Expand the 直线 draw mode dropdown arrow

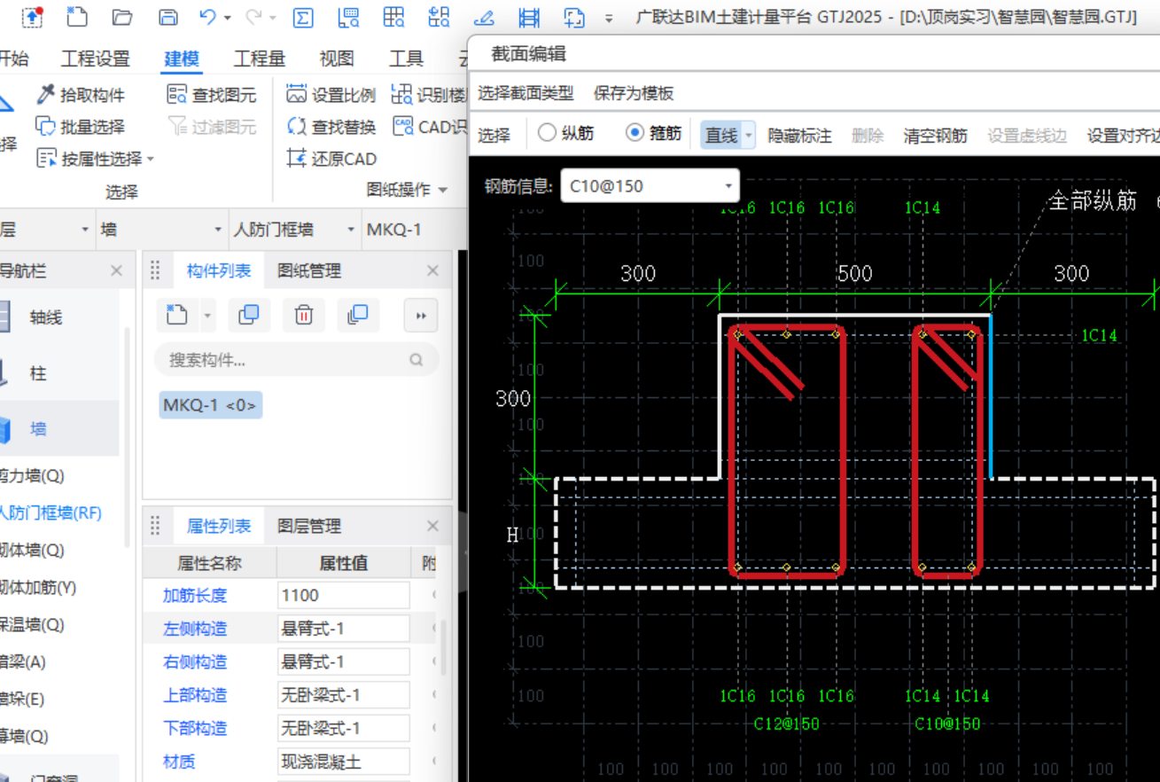[x=749, y=136]
